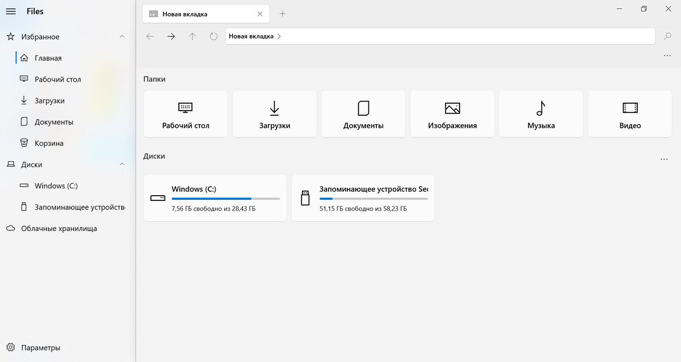Click the Windows (C:) usage progress bar
Screen dimensions: 681x362
tap(226, 199)
